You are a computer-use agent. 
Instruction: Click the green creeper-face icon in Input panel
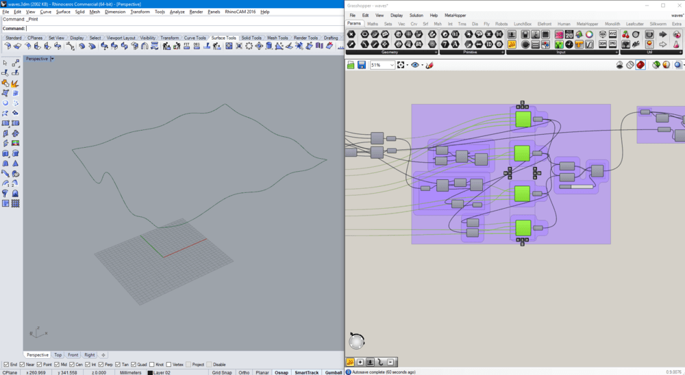pyautogui.click(x=559, y=44)
